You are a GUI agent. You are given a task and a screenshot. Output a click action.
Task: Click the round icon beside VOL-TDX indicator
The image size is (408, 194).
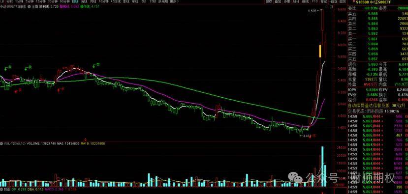coord(1,143)
